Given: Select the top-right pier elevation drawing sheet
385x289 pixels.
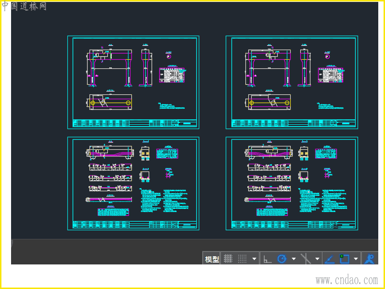Looking at the screenshot, I should (292, 82).
